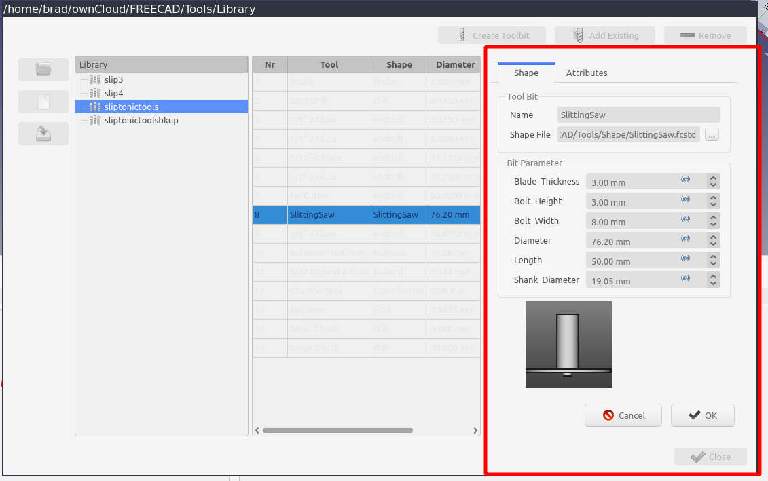The image size is (768, 481).
Task: Click the Nr column header
Action: point(270,64)
